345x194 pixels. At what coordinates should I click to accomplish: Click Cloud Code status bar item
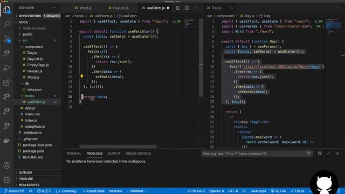(93, 191)
